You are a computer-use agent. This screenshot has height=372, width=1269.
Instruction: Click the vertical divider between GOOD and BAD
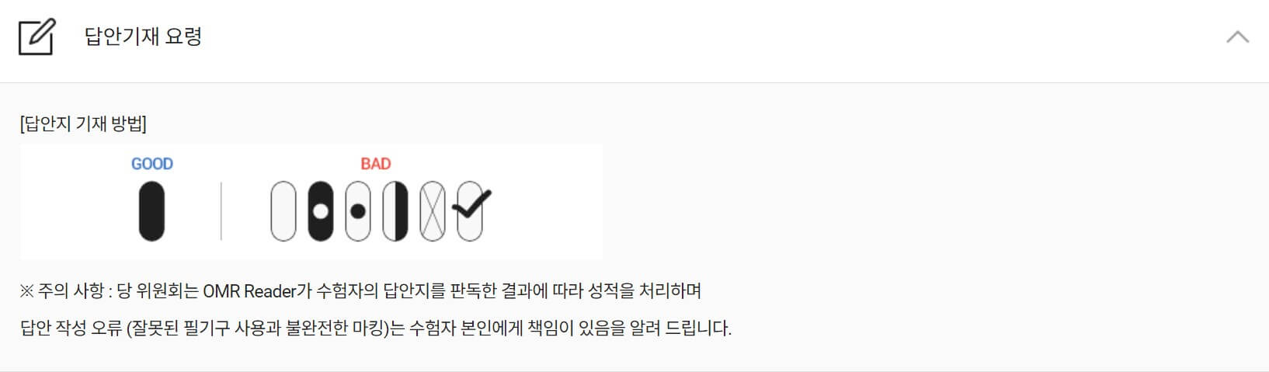221,211
